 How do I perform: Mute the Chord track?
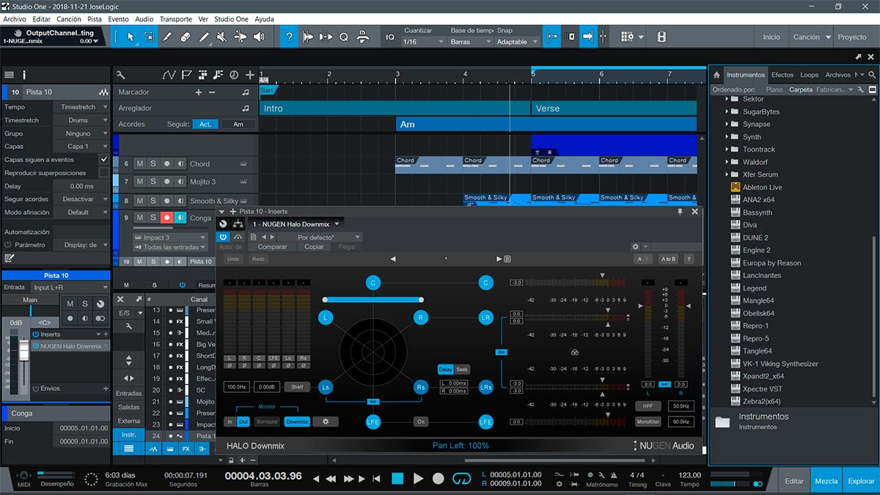tap(139, 164)
